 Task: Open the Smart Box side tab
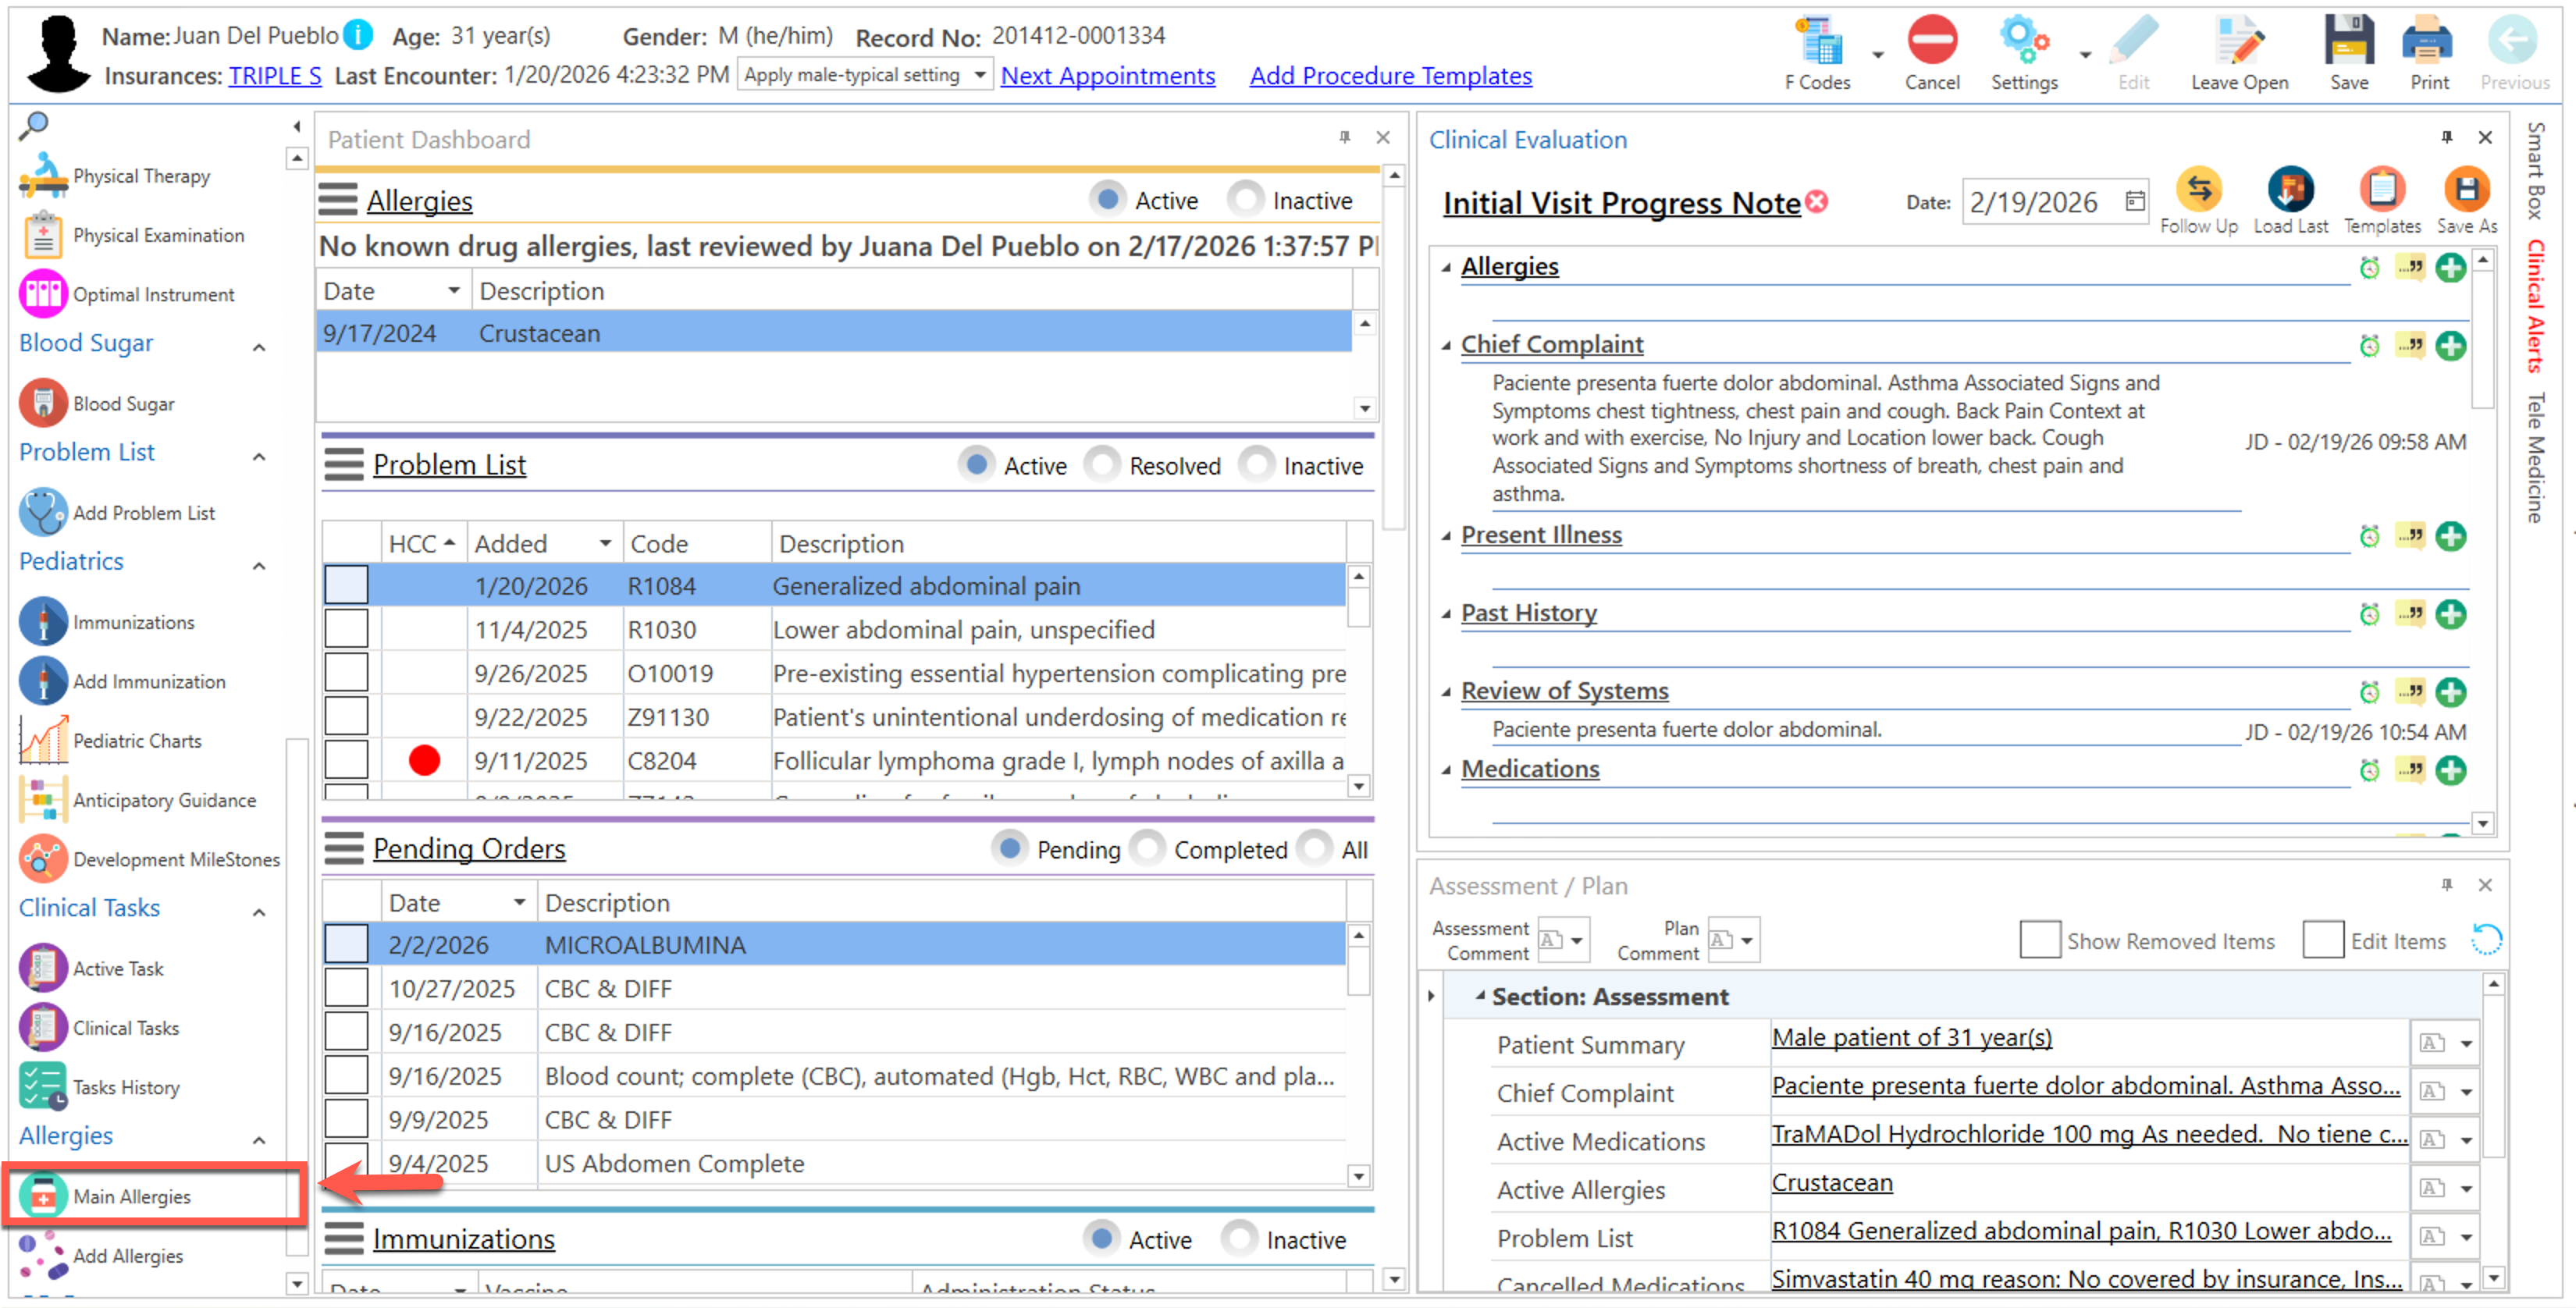[x=2535, y=170]
